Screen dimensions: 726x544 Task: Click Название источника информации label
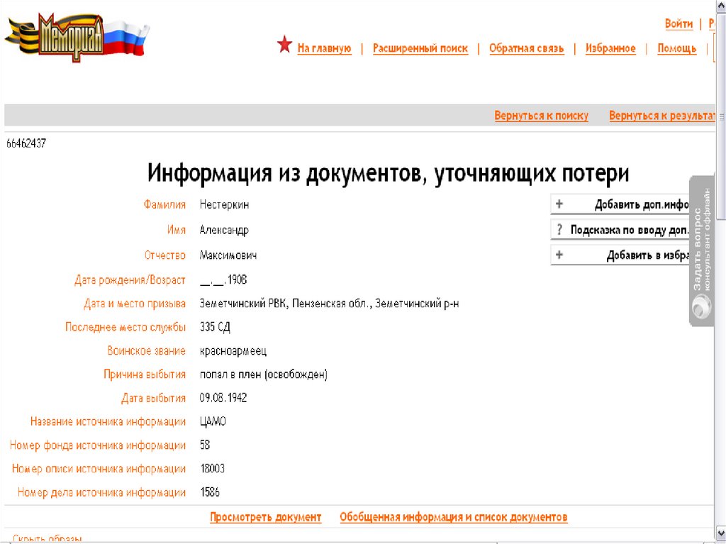click(x=108, y=421)
